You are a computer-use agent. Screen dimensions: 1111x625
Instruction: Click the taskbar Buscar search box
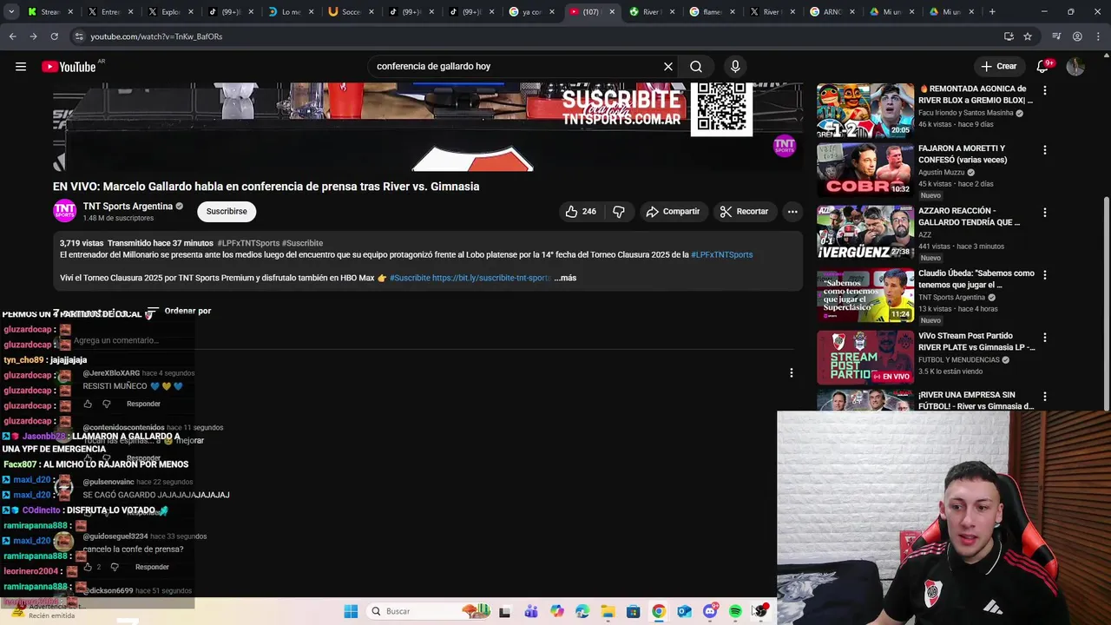pos(430,611)
